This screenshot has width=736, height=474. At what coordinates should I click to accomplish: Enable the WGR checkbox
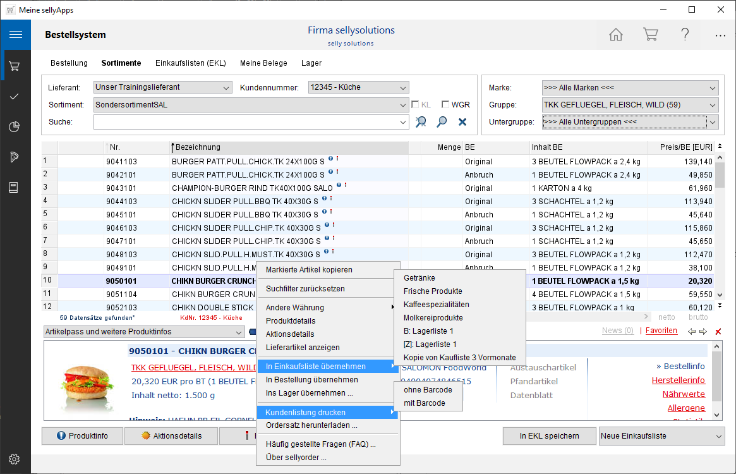click(445, 105)
